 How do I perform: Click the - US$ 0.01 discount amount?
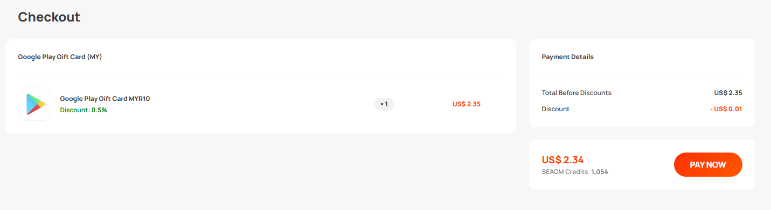(726, 109)
